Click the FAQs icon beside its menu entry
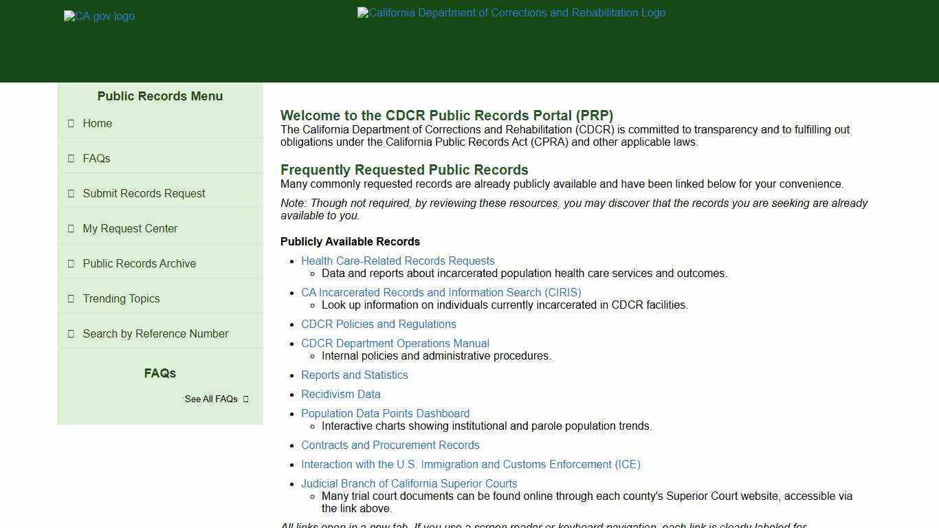 [71, 158]
